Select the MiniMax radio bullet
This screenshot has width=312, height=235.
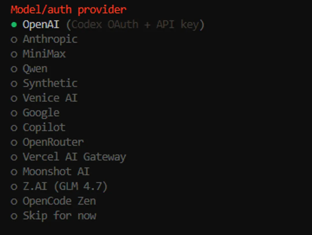point(14,54)
